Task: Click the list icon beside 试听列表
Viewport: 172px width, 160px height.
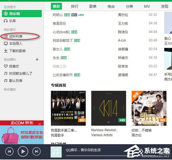Action: point(6,36)
